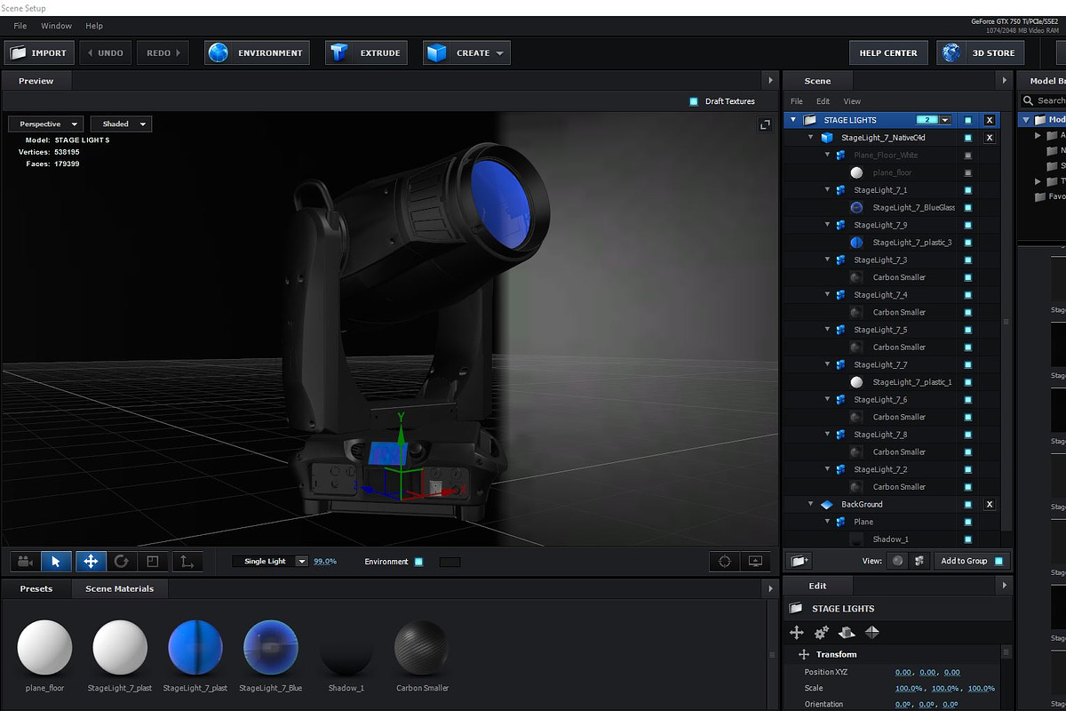Activate the arrow selection tool
The image size is (1066, 711).
point(56,562)
